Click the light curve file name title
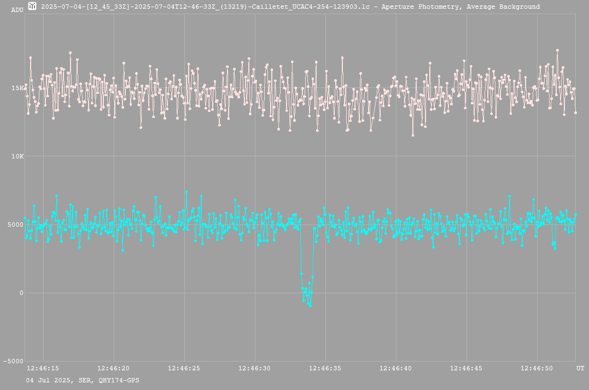Image resolution: width=589 pixels, height=390 pixels. (x=290, y=7)
